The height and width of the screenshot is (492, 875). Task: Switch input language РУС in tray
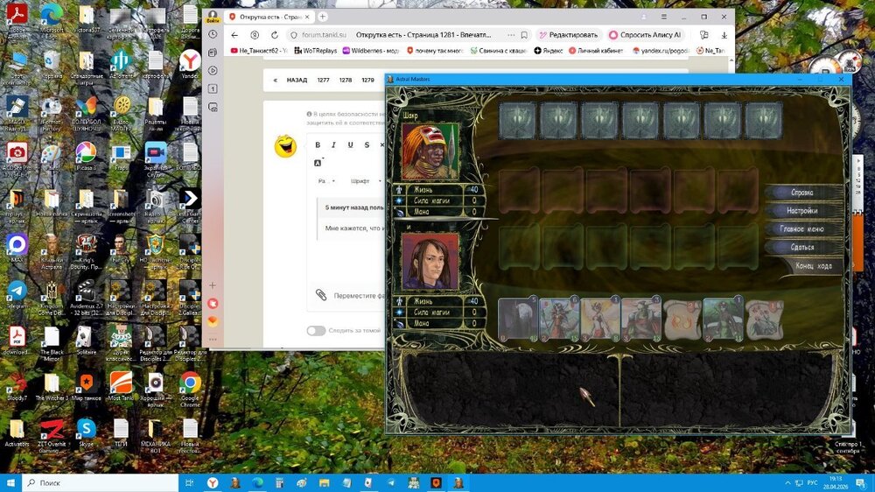[813, 482]
